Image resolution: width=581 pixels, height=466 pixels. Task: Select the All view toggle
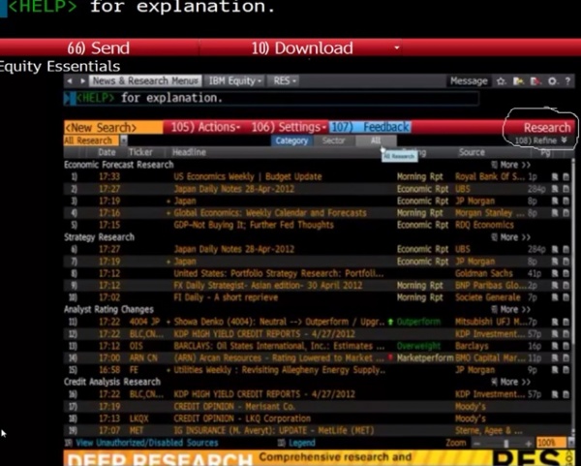(376, 140)
